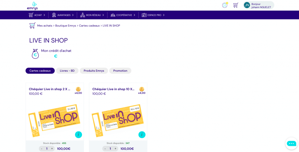Show info for Chéquier 10 X card
Viewport: 299px width, 152px height.
pyautogui.click(x=142, y=135)
